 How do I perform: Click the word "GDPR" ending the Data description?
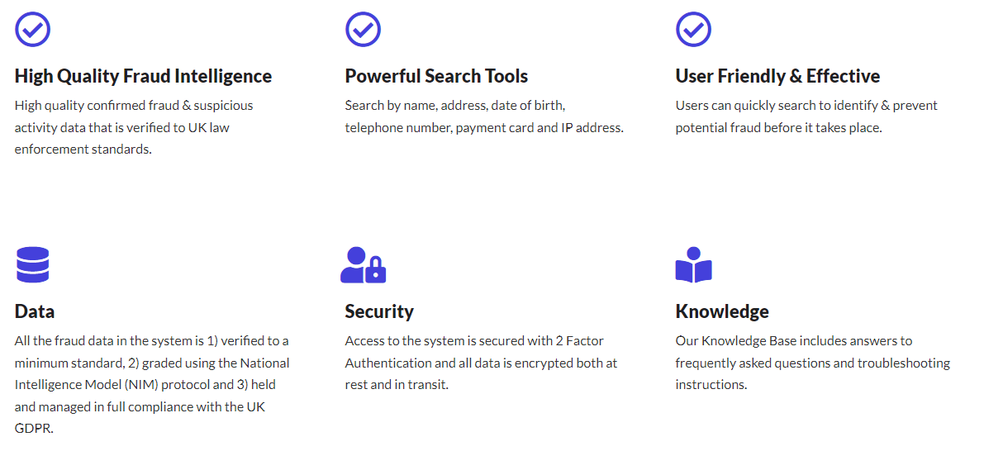click(34, 429)
